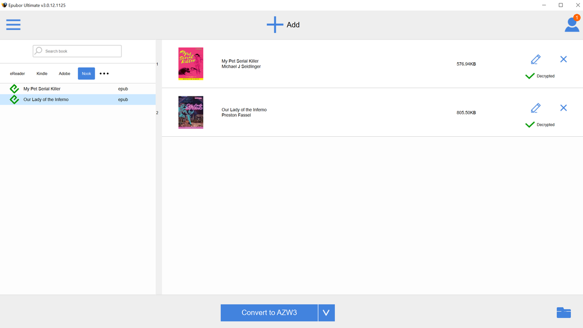Viewport: 583px width, 328px height.
Task: Open the user account panel
Action: (571, 24)
